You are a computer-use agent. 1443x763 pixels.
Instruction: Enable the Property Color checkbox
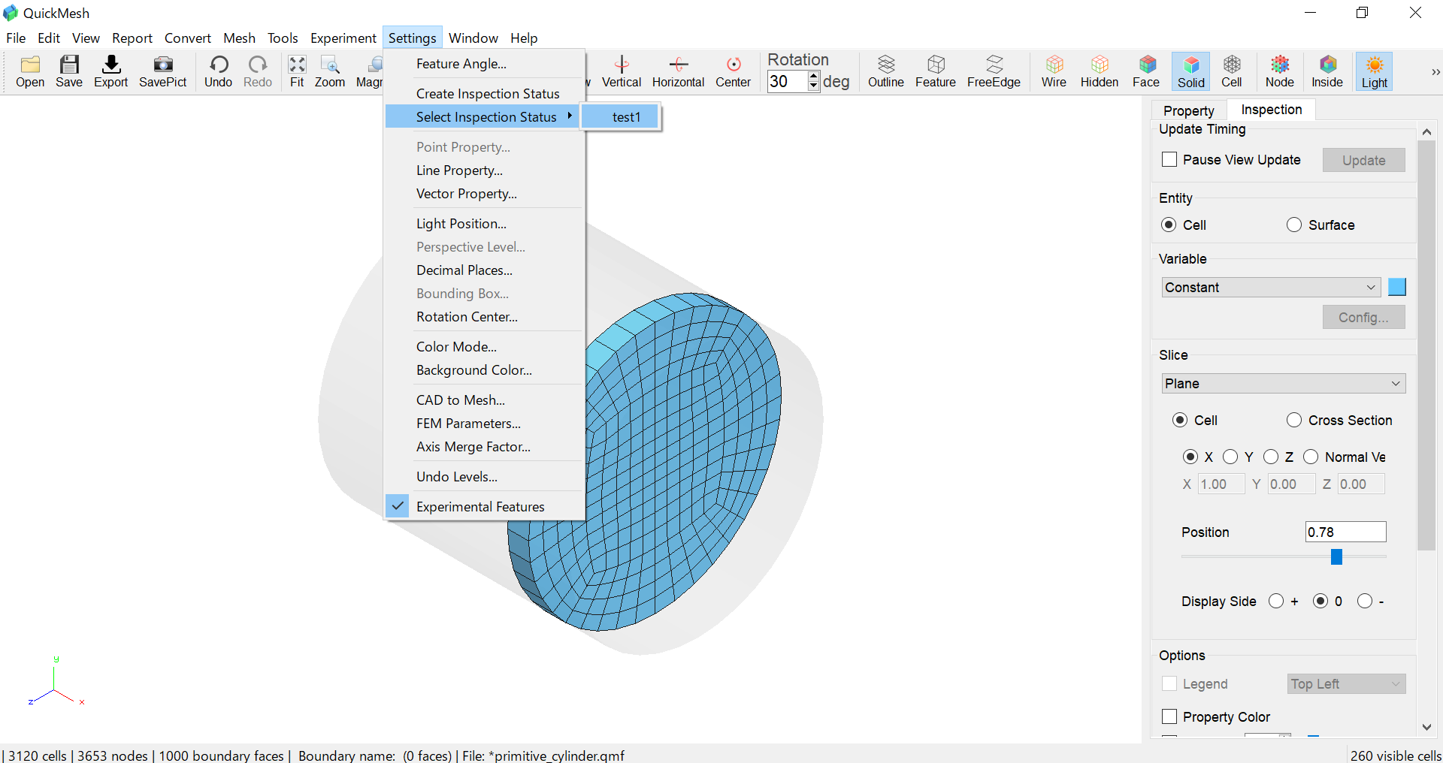[x=1169, y=716]
